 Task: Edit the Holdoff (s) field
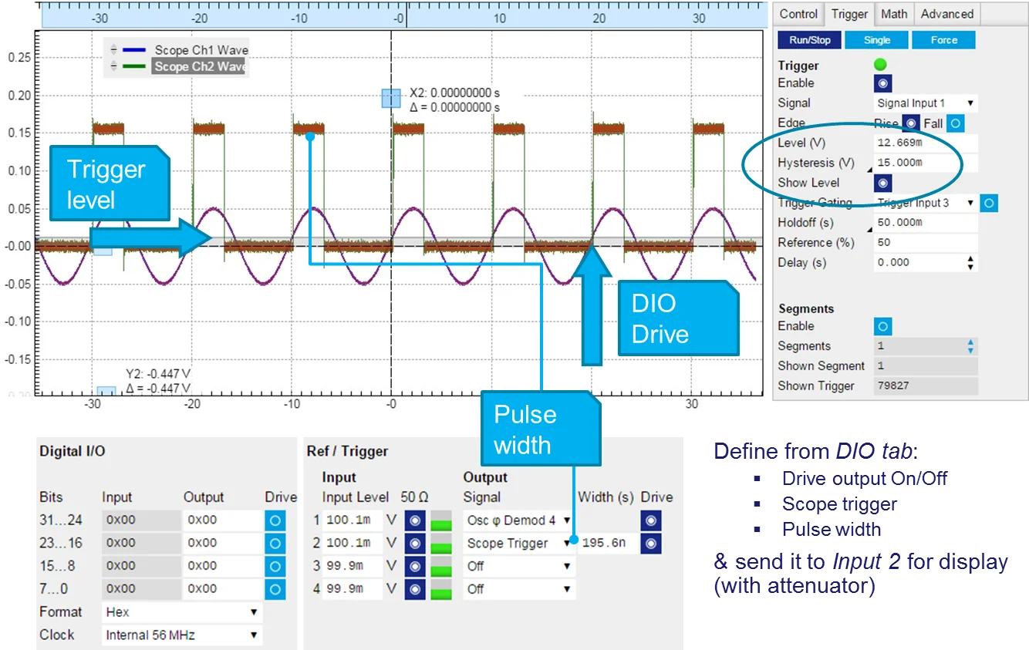tap(926, 222)
